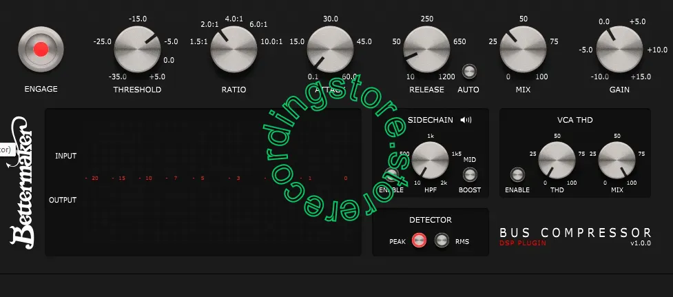Click the v1.0.0 version text
Image resolution: width=673 pixels, height=297 pixels.
[x=641, y=243]
